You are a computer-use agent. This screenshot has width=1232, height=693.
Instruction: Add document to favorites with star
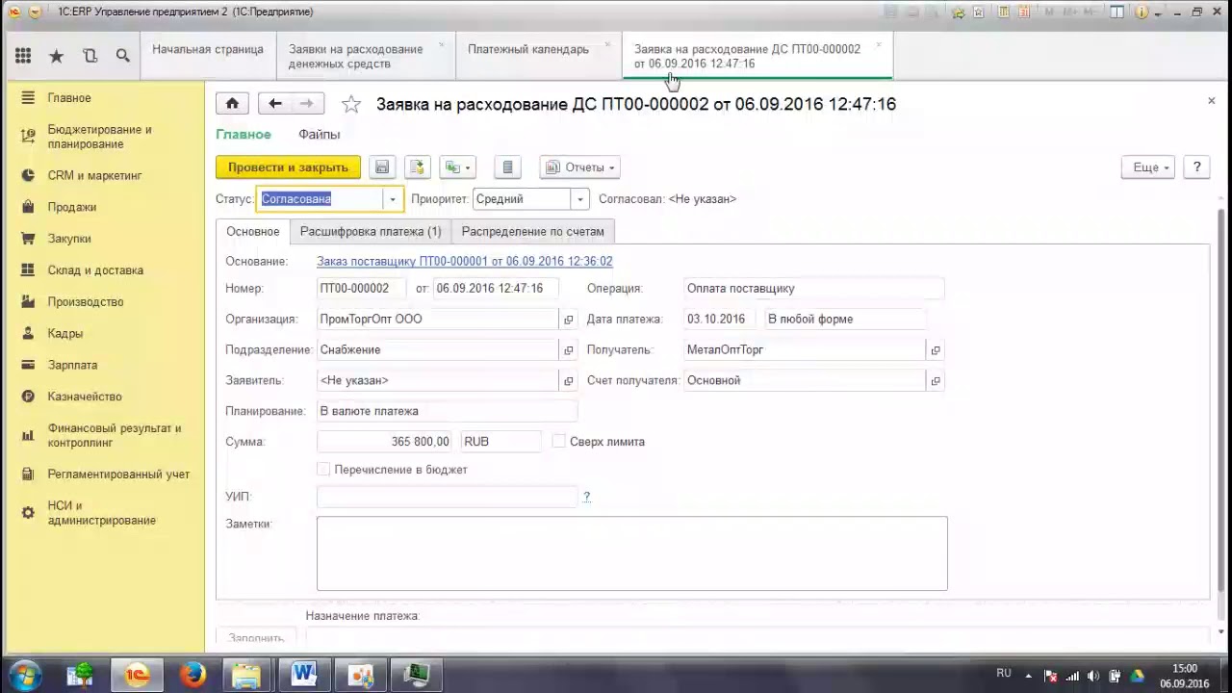click(351, 104)
